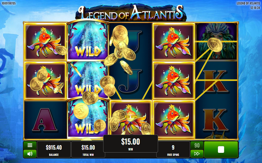Click the red A card symbol
262x163 pixels.
(x=45, y=120)
